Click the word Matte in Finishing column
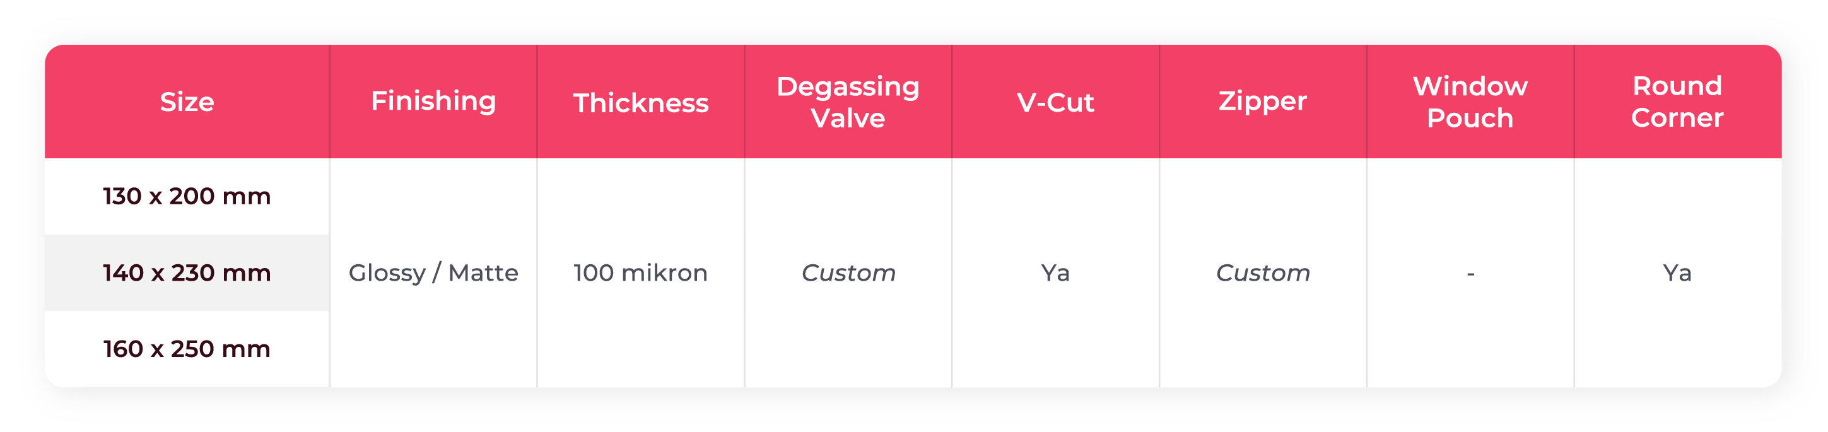 483,273
